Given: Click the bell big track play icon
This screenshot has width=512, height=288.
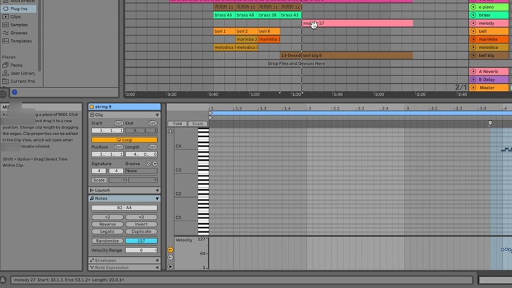Looking at the screenshot, I should tap(473, 55).
